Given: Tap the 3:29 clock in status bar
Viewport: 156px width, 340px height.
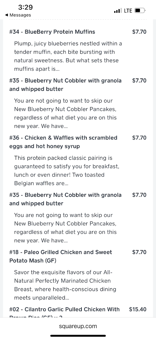Looking at the screenshot, I should coord(25,7).
